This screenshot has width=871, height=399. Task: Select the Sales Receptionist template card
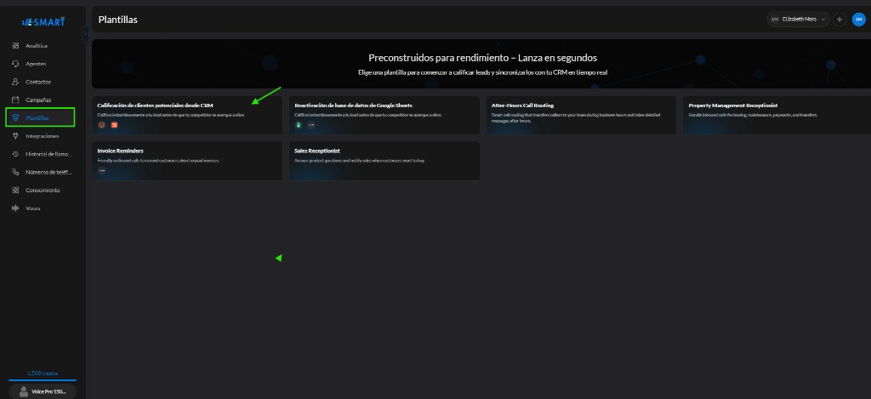click(x=384, y=161)
